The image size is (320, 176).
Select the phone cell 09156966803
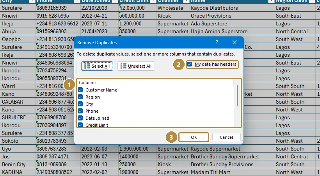point(58,31)
